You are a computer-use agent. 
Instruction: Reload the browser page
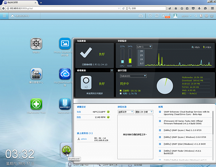123,8
